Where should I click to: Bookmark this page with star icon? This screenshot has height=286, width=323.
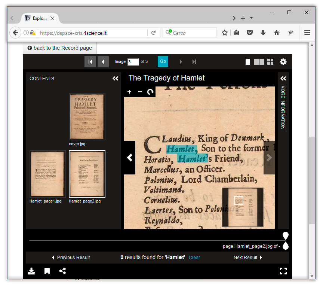coord(225,33)
